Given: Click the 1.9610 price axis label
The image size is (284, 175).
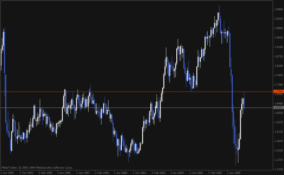Looking at the screenshot, I should [279, 38].
